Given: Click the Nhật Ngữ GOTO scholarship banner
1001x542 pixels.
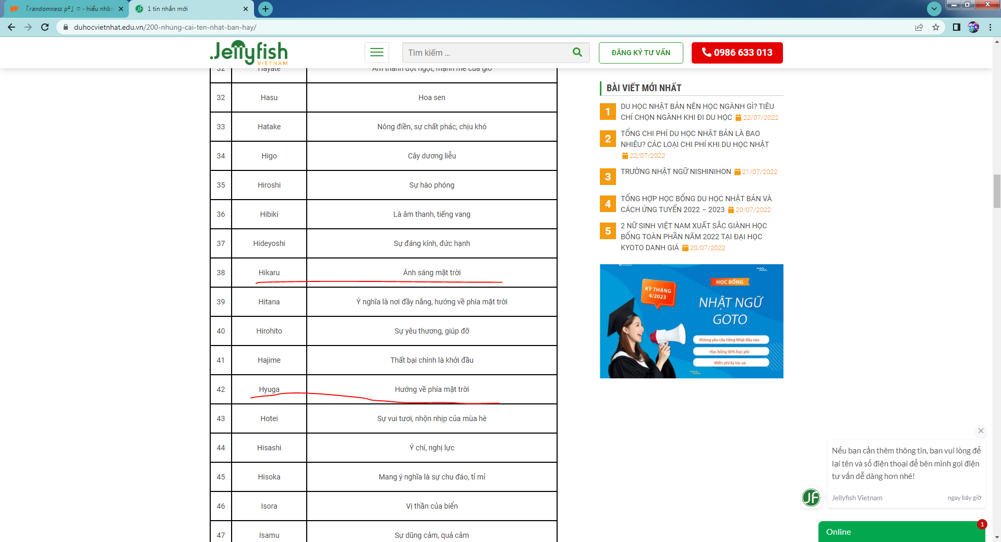Looking at the screenshot, I should pos(691,321).
